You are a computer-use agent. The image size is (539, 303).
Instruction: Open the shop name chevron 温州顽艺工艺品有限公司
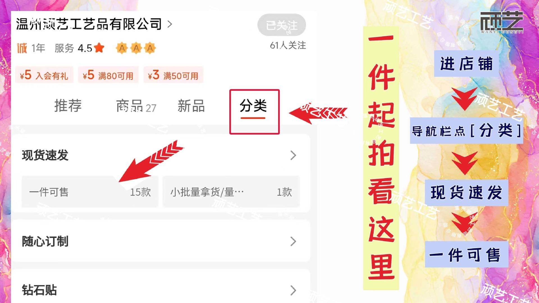[170, 24]
